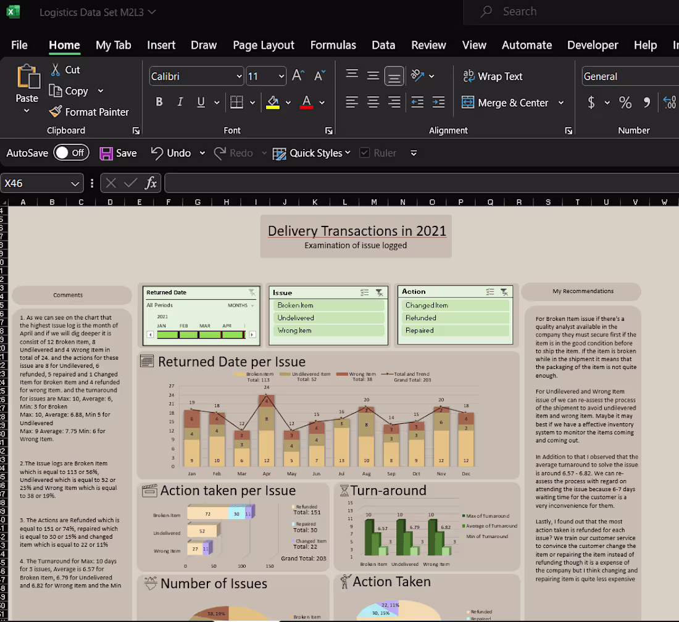Toggle the Ruler checkbox
This screenshot has height=622, width=679.
tap(364, 152)
